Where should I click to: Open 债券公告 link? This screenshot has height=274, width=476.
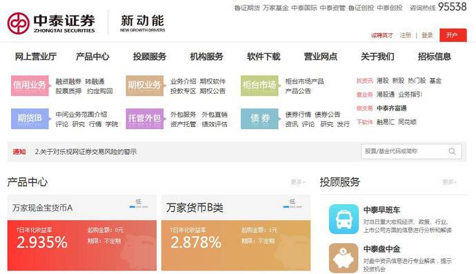pos(327,115)
